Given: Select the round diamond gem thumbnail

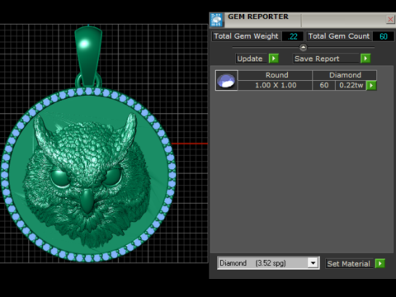Looking at the screenshot, I should 226,80.
